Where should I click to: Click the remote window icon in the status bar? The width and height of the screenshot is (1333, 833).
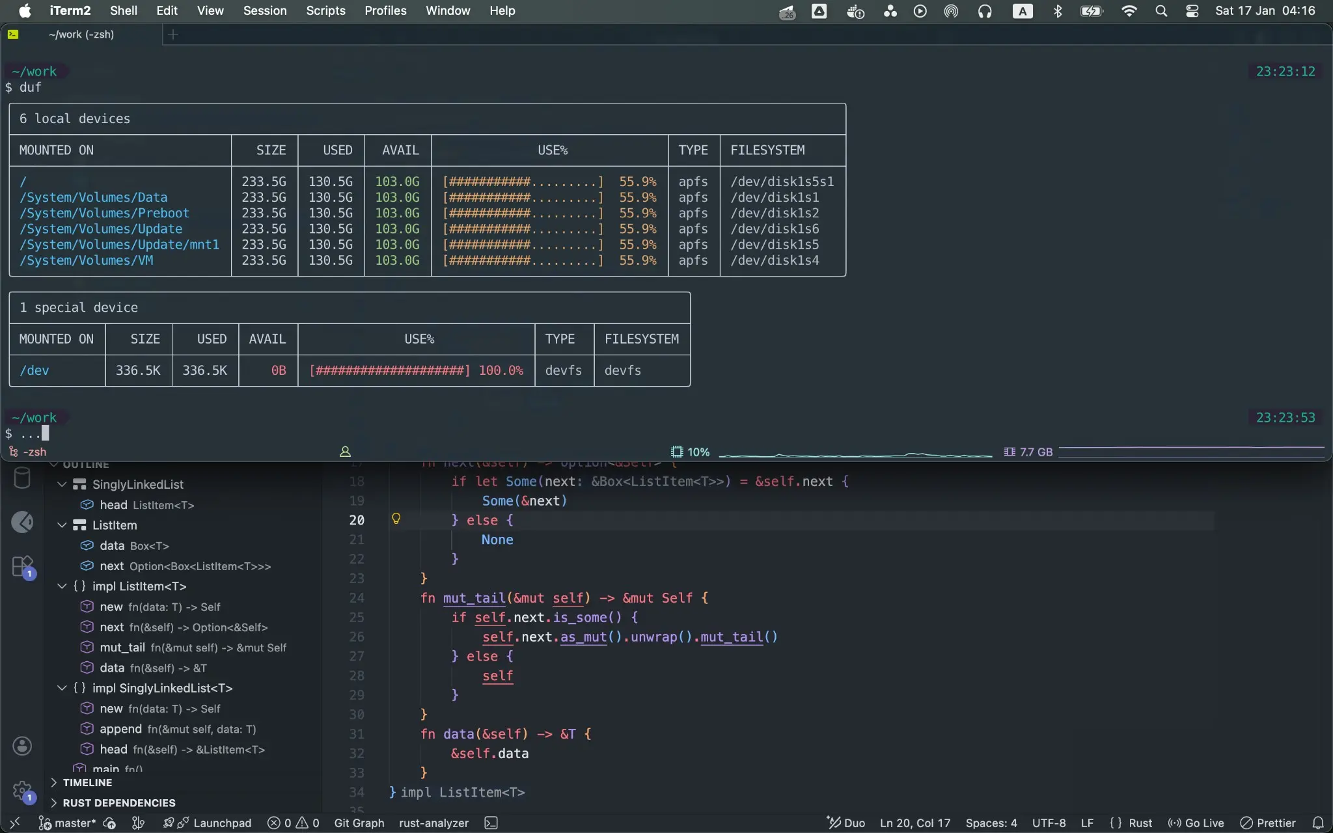15,823
